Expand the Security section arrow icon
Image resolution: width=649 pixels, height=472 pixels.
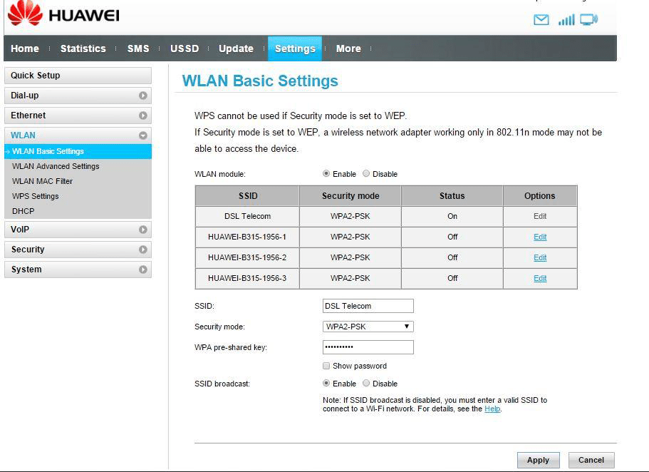[x=143, y=250]
